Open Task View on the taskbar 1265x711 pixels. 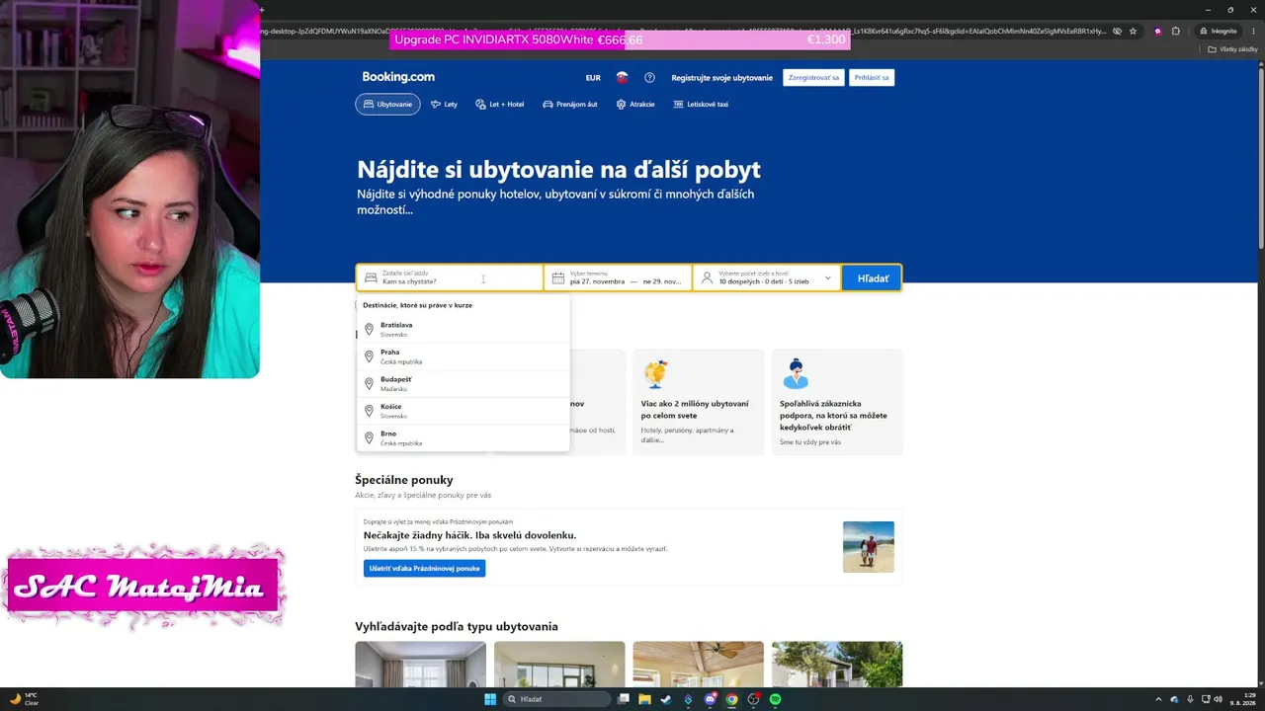pos(624,699)
